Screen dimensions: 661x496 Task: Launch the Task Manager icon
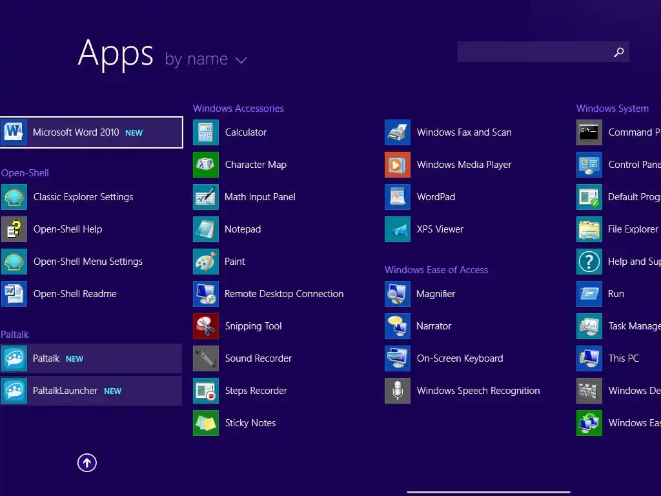(x=589, y=326)
